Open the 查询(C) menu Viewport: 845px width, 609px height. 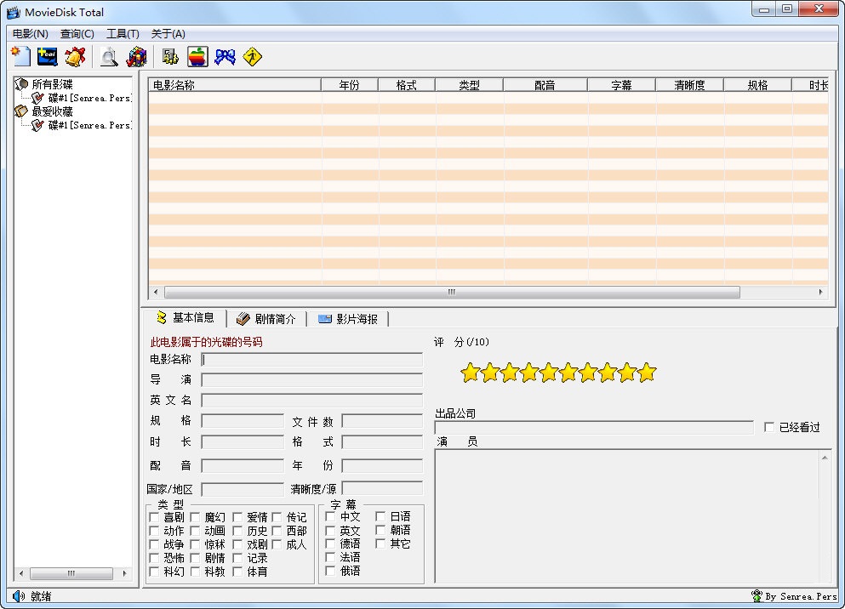[x=76, y=33]
